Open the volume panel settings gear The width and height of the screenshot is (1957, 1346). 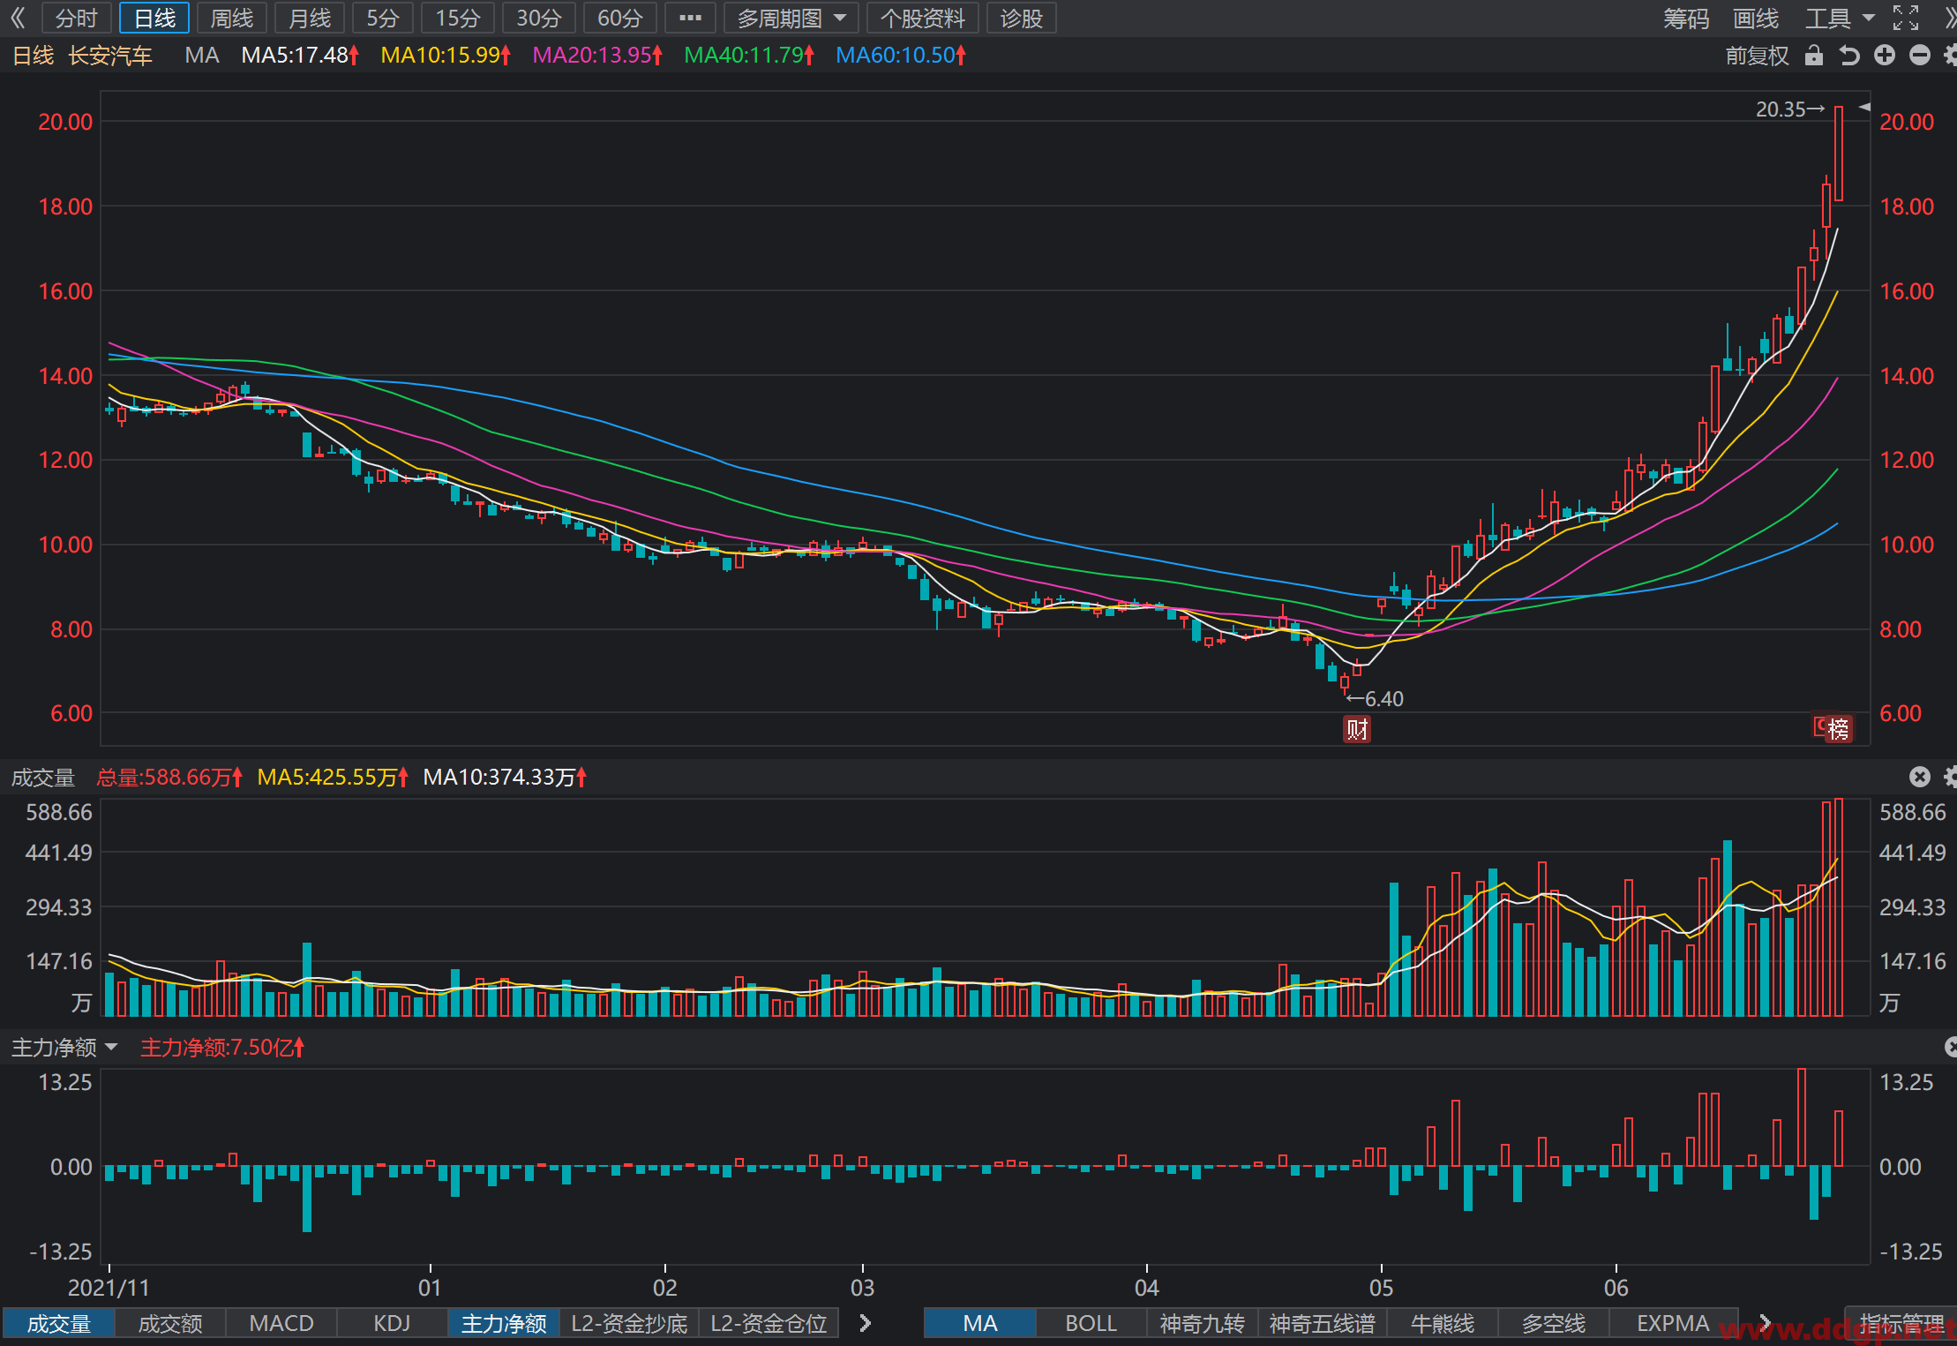tap(1950, 777)
